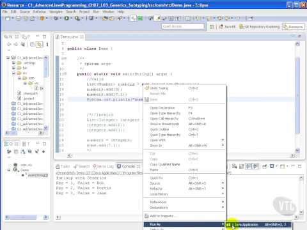The height and width of the screenshot is (230, 307).
Task: Click editor vertical scrollbar down arrow
Action: 297,150
